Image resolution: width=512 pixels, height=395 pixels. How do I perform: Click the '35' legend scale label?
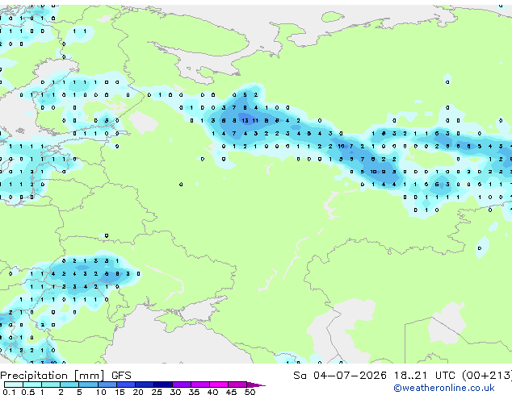(x=194, y=392)
